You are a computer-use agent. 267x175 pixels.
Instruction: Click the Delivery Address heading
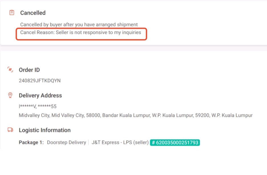coord(40,95)
